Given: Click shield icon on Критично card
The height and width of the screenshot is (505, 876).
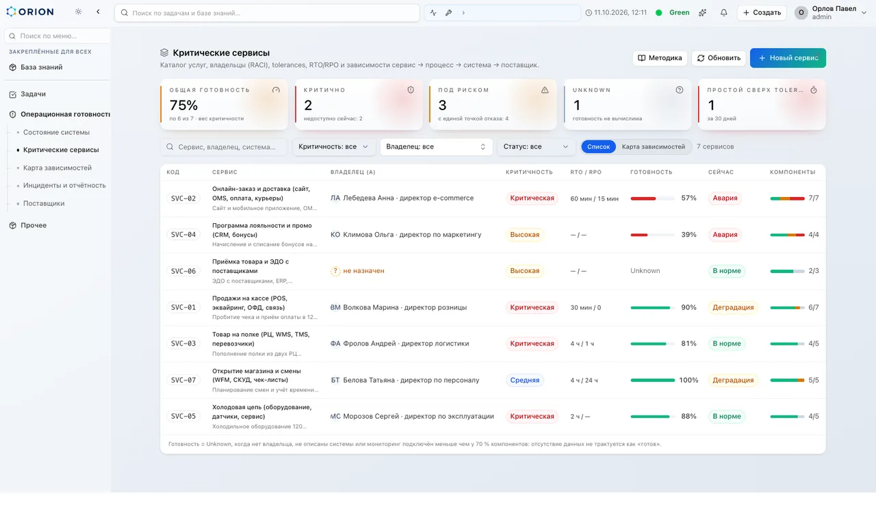Looking at the screenshot, I should pos(411,90).
